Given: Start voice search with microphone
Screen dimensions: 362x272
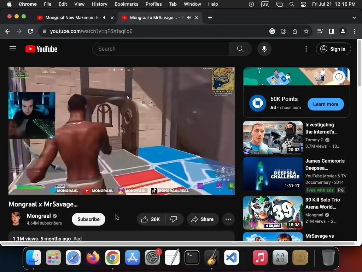Looking at the screenshot, I should (264, 49).
